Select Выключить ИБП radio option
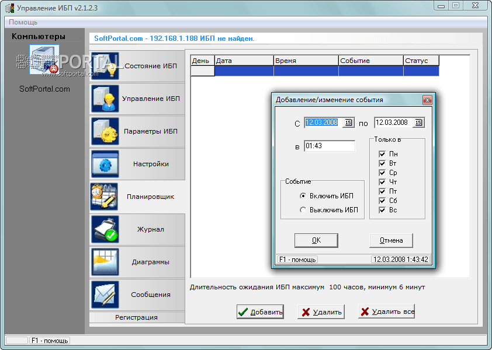This screenshot has height=350, width=492. pos(303,210)
